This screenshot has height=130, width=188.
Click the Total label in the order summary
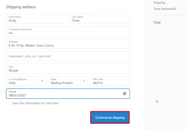point(157,22)
